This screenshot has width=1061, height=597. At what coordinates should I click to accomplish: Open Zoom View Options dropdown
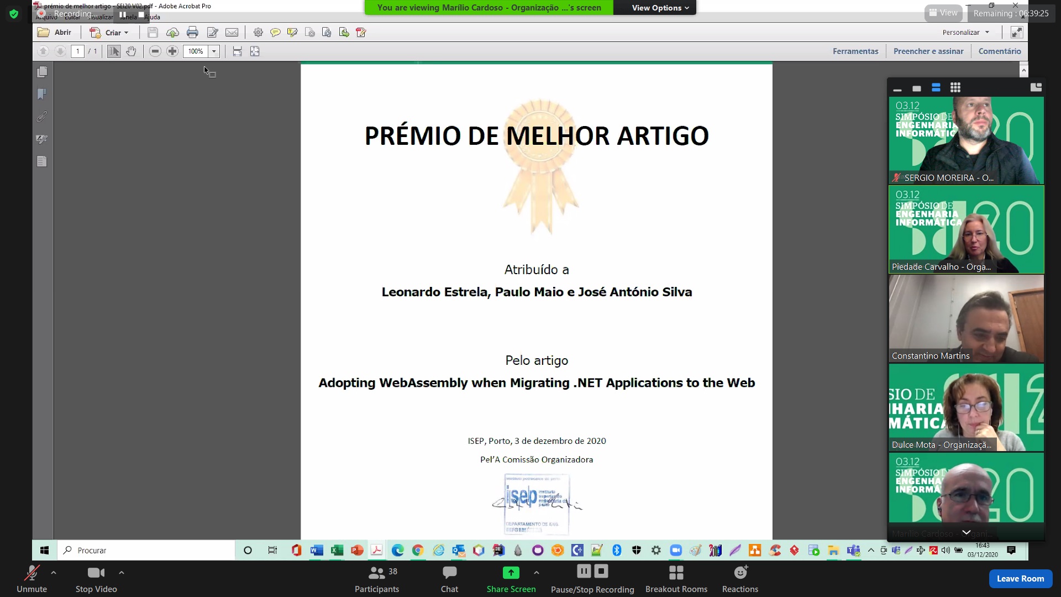(x=660, y=8)
